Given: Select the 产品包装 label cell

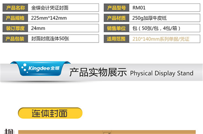Looking at the screenshot, I should coord(15,39).
